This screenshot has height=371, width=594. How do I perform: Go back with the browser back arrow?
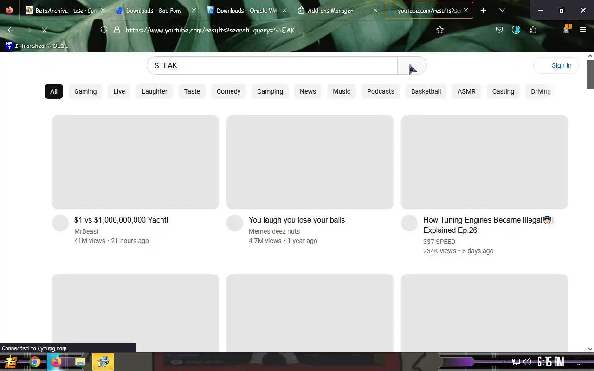pyautogui.click(x=11, y=30)
